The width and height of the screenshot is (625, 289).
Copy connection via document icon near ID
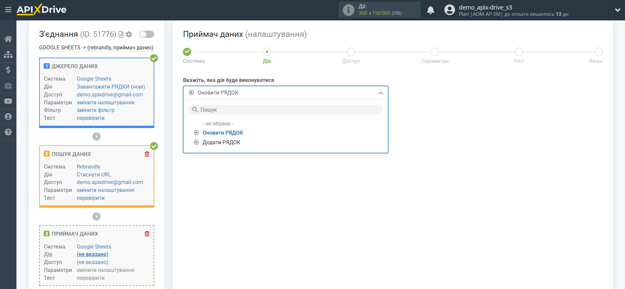121,34
